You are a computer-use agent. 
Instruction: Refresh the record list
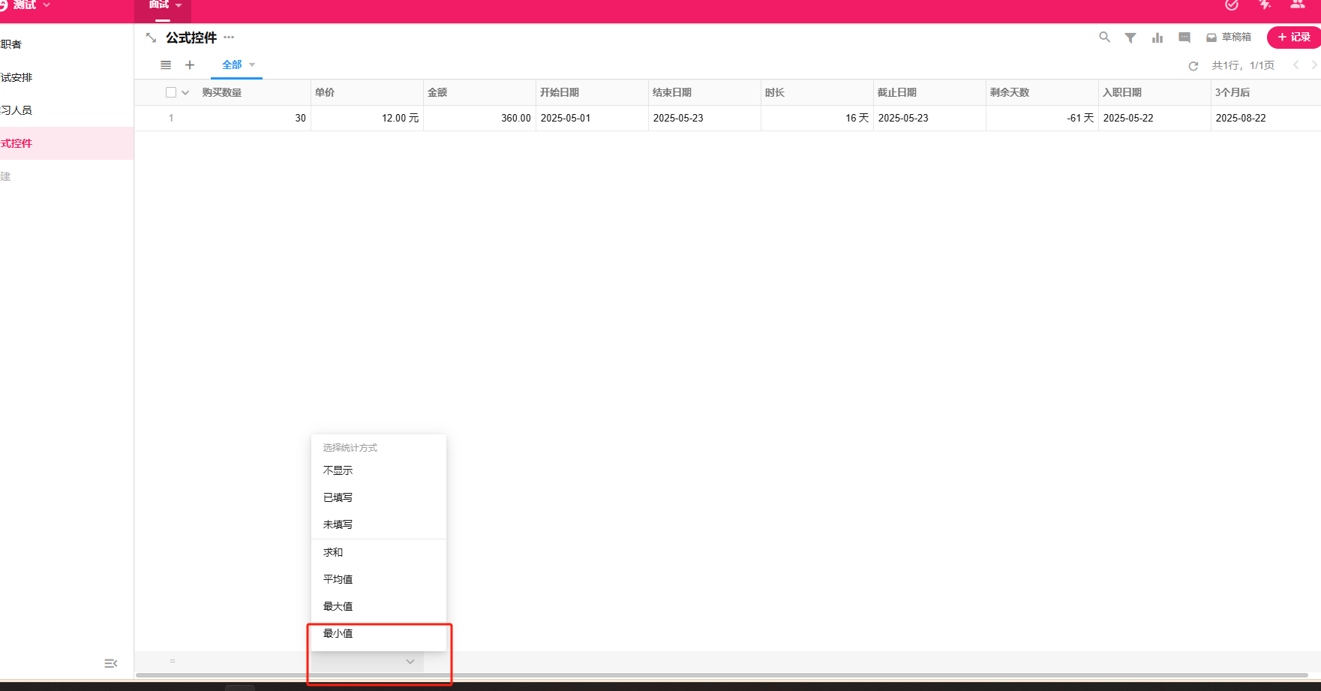click(1193, 66)
